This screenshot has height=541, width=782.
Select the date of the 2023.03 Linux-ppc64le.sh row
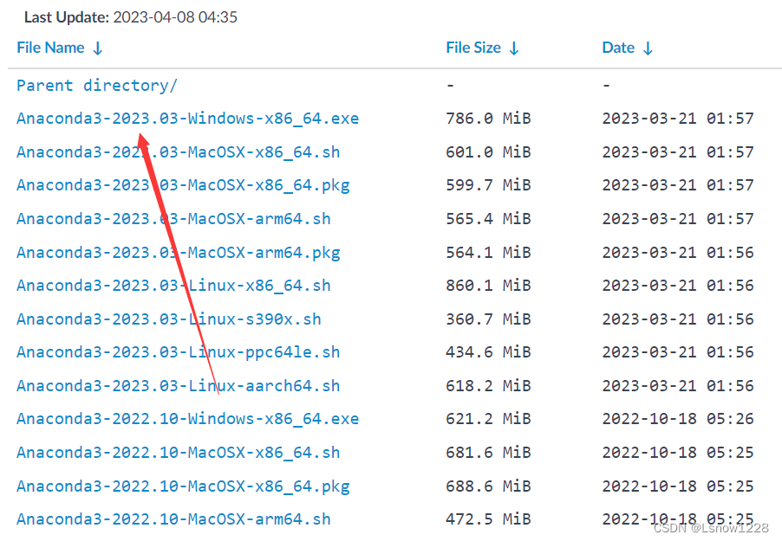coord(678,352)
